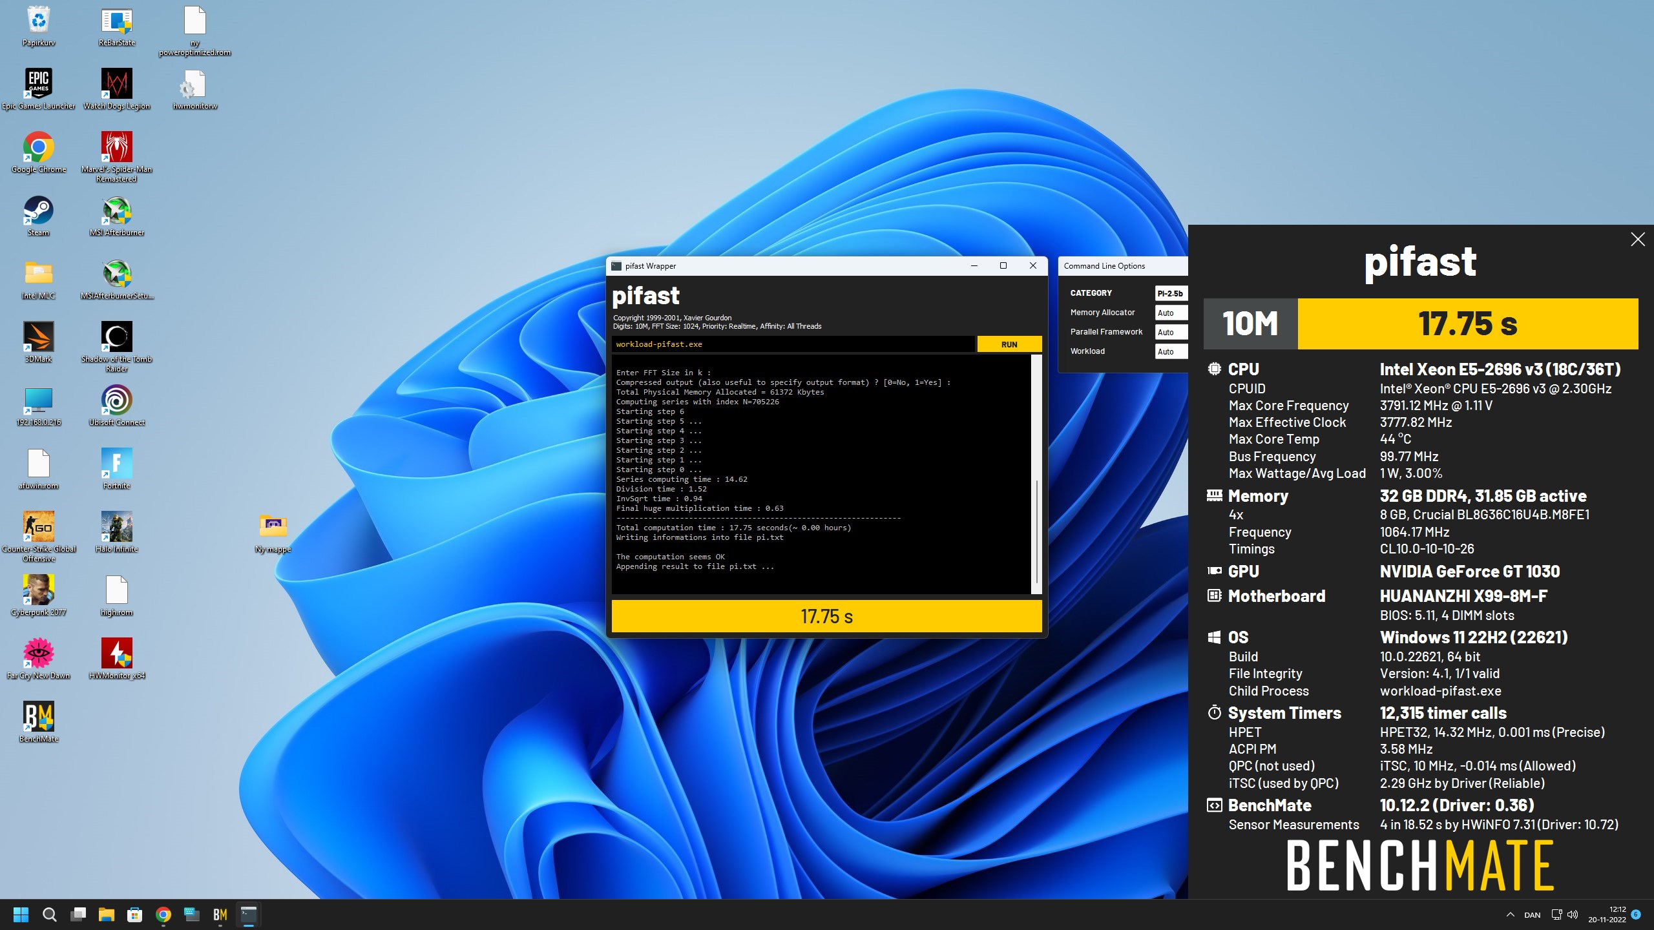Open taskbar Search
This screenshot has height=930, width=1654.
point(49,914)
